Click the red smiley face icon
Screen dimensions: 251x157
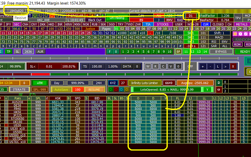[x=51, y=16]
